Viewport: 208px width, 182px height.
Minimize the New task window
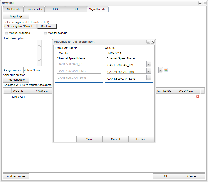pyautogui.click(x=200, y=3)
